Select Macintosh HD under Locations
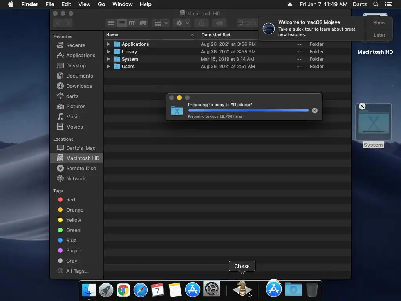 [x=77, y=158]
